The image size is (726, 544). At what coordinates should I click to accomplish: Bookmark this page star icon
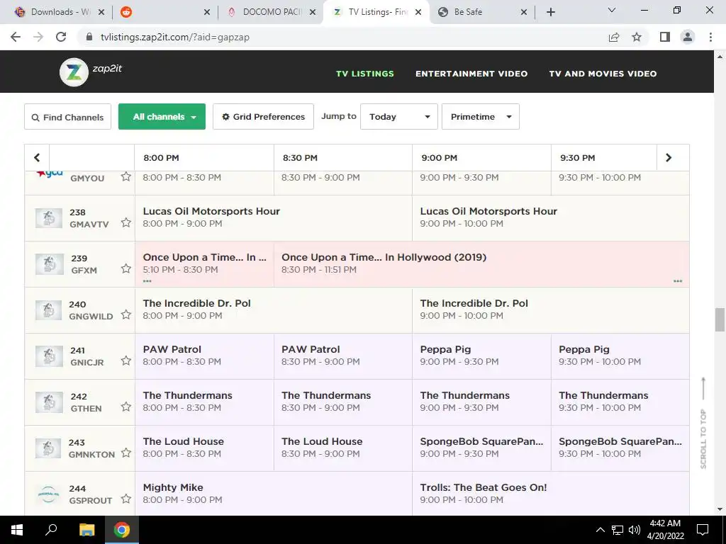point(637,37)
